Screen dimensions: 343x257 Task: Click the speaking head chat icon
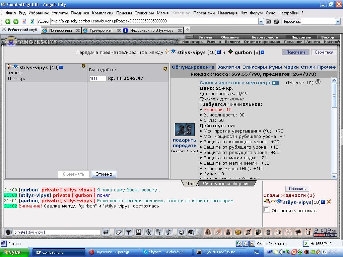click(8, 232)
